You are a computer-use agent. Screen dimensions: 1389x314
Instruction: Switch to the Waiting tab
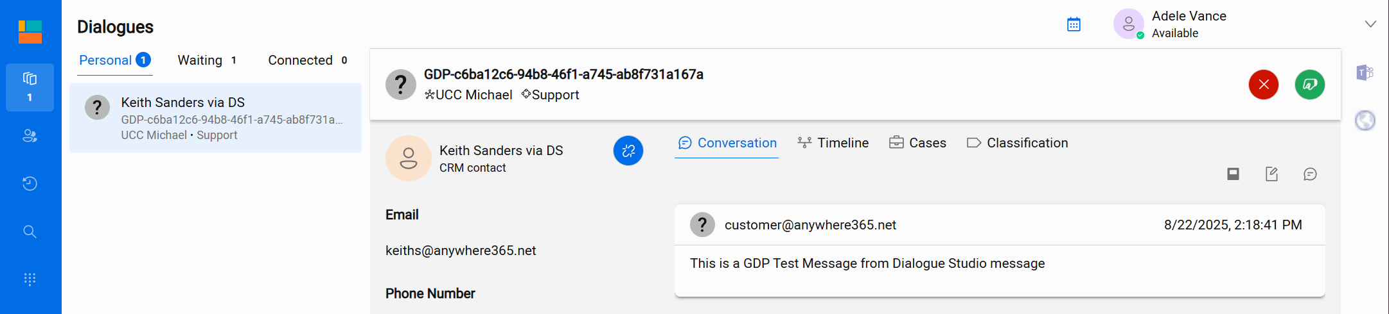click(207, 60)
